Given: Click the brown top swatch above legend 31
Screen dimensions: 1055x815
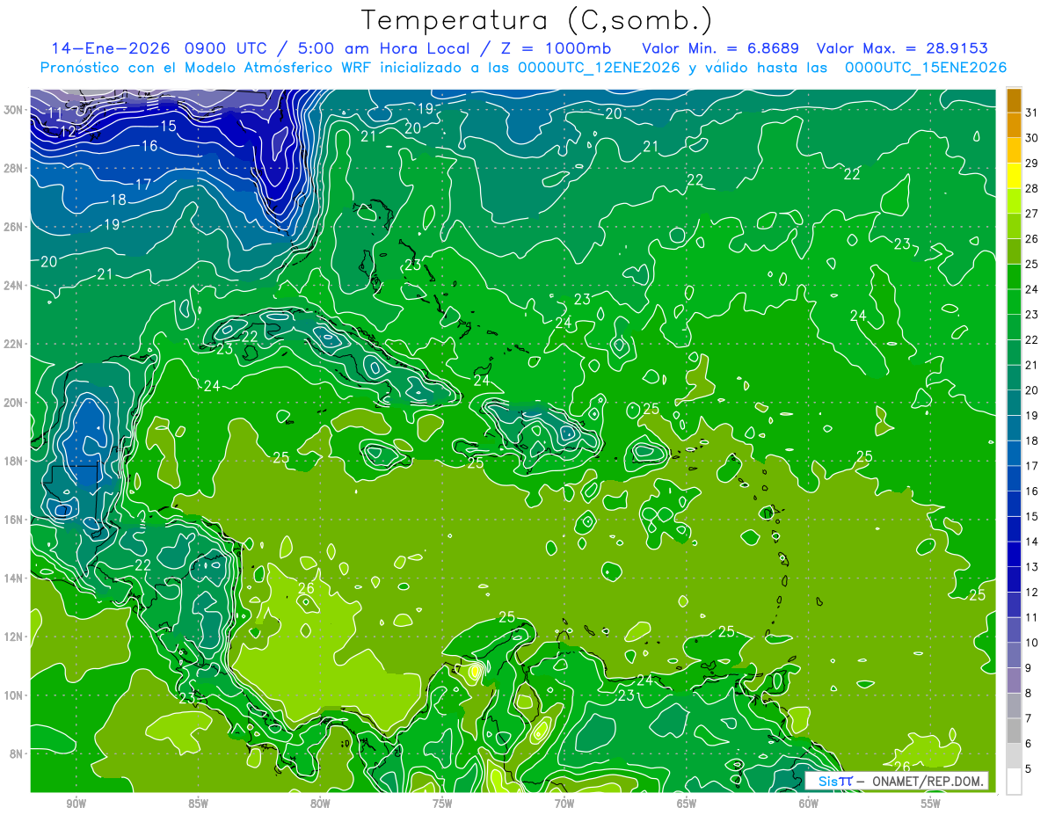Looking at the screenshot, I should 1014,100.
